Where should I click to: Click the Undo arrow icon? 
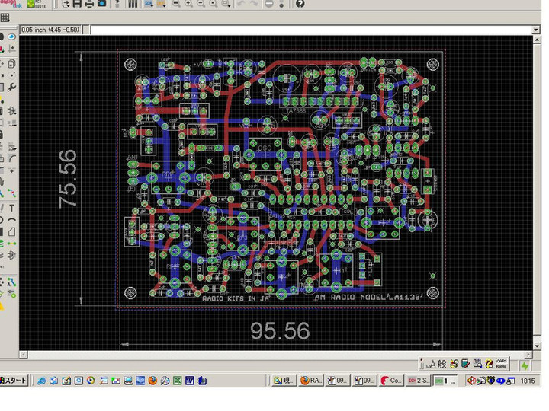[242, 4]
